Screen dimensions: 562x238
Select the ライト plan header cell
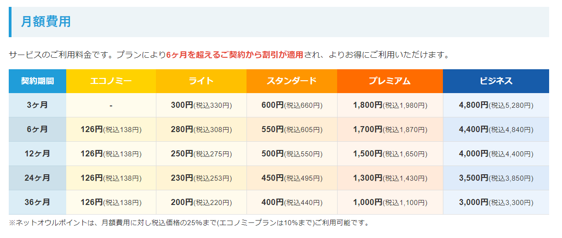point(201,81)
